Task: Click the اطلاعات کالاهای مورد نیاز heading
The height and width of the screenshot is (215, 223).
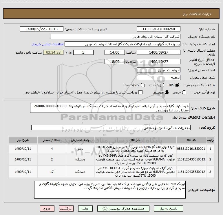Action: [x=193, y=117]
